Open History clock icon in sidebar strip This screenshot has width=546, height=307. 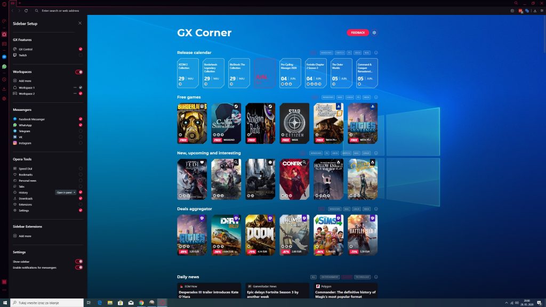click(x=4, y=79)
